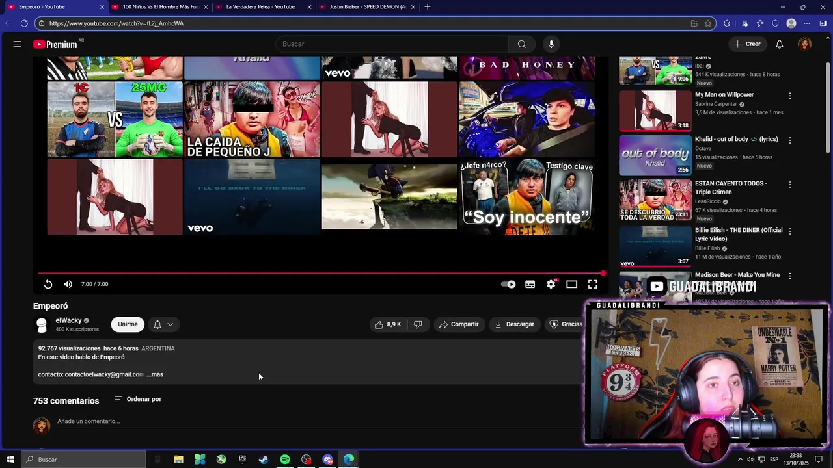Screen dimensions: 833x468
Task: Click the browser back arrow
Action: (x=8, y=23)
